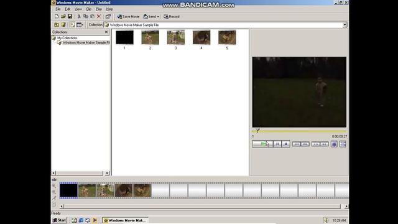Click the Previous Frame button
398x224 pixels.
click(x=315, y=144)
